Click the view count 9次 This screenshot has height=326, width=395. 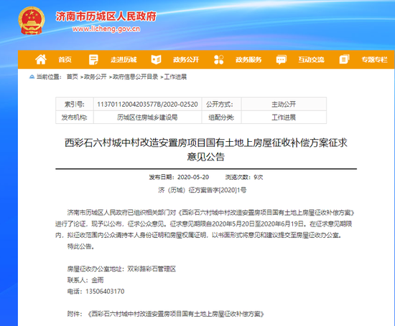coord(259,177)
